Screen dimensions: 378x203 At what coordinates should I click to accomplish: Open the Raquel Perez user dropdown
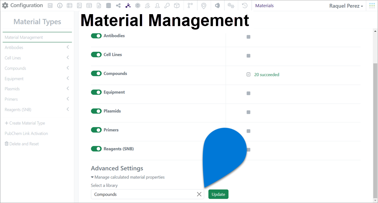pos(346,6)
